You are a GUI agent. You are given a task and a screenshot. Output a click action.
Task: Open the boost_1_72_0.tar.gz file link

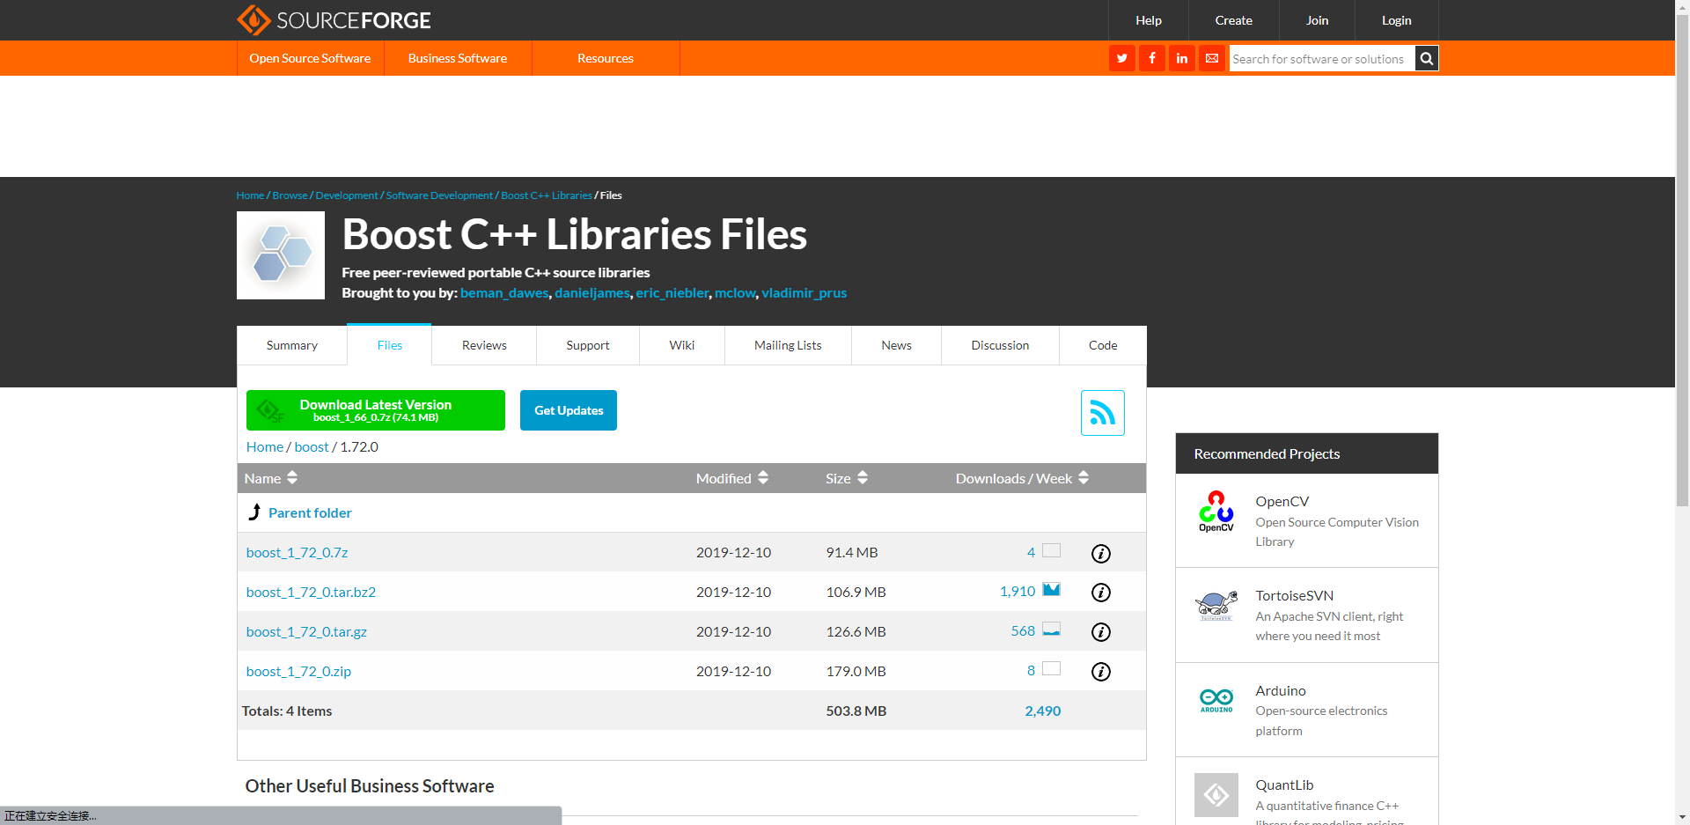click(x=306, y=631)
